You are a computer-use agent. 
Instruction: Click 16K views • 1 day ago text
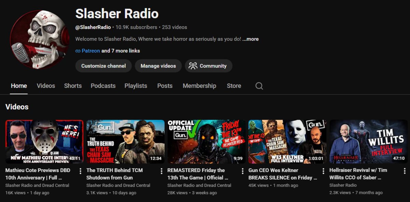(27, 193)
